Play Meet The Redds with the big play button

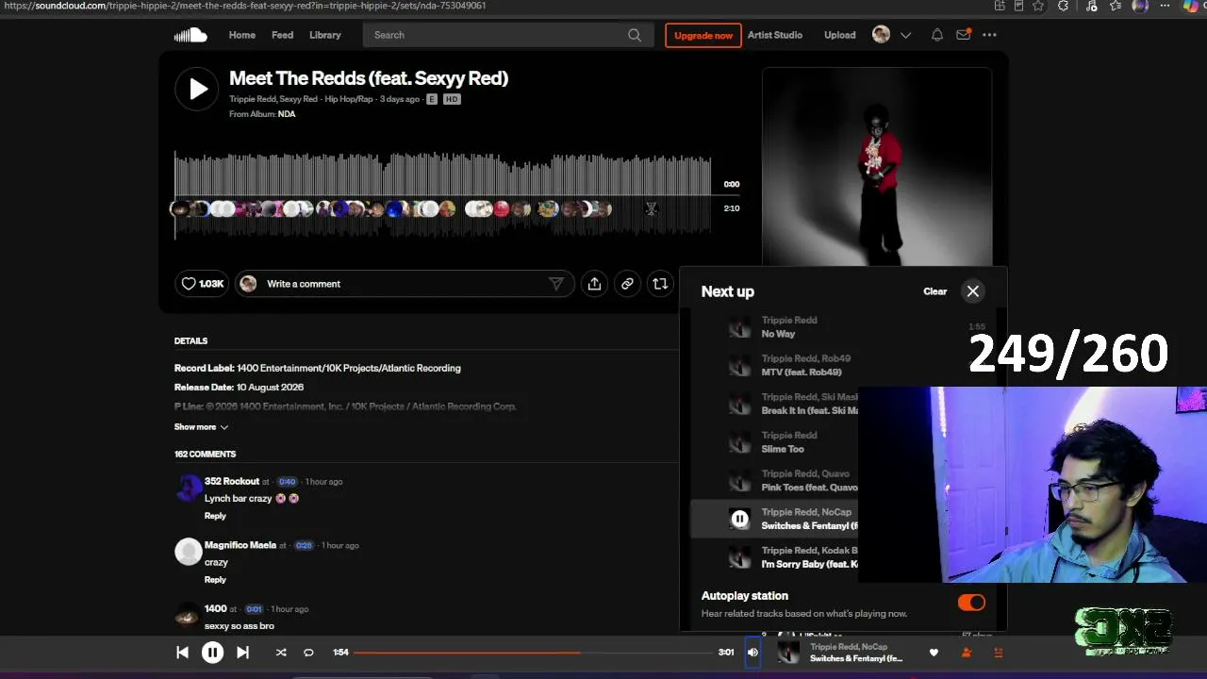(x=197, y=89)
